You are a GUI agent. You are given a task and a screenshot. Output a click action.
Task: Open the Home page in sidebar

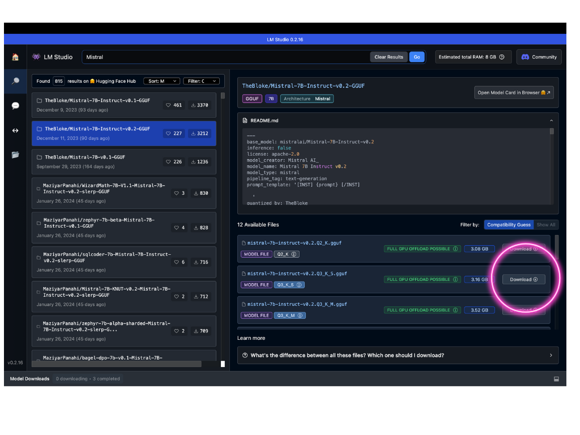pos(15,57)
